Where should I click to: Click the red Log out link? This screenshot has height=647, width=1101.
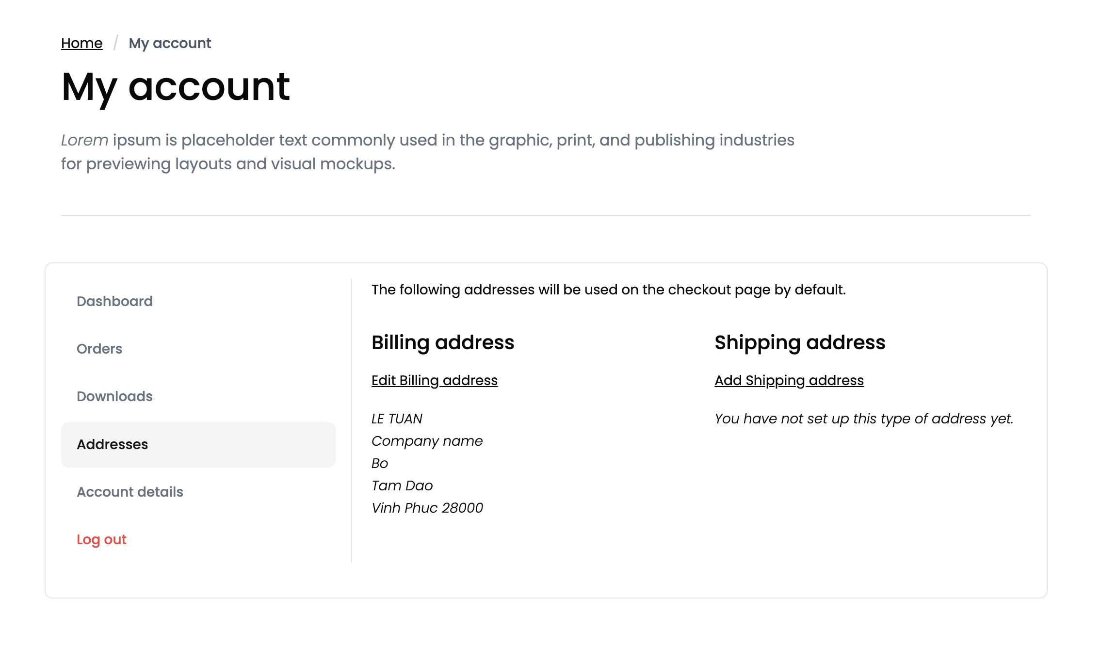tap(101, 539)
